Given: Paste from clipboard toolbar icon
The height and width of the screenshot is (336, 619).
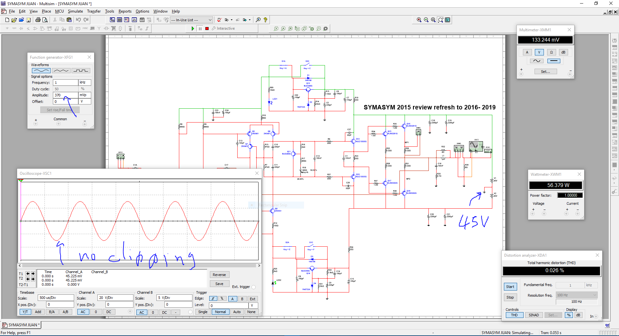Looking at the screenshot, I should [x=69, y=20].
